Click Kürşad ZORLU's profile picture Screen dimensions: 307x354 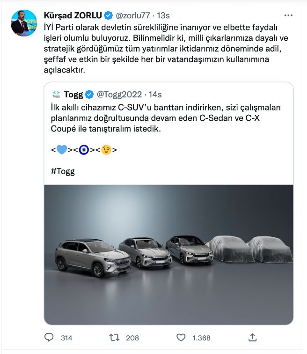[24, 22]
